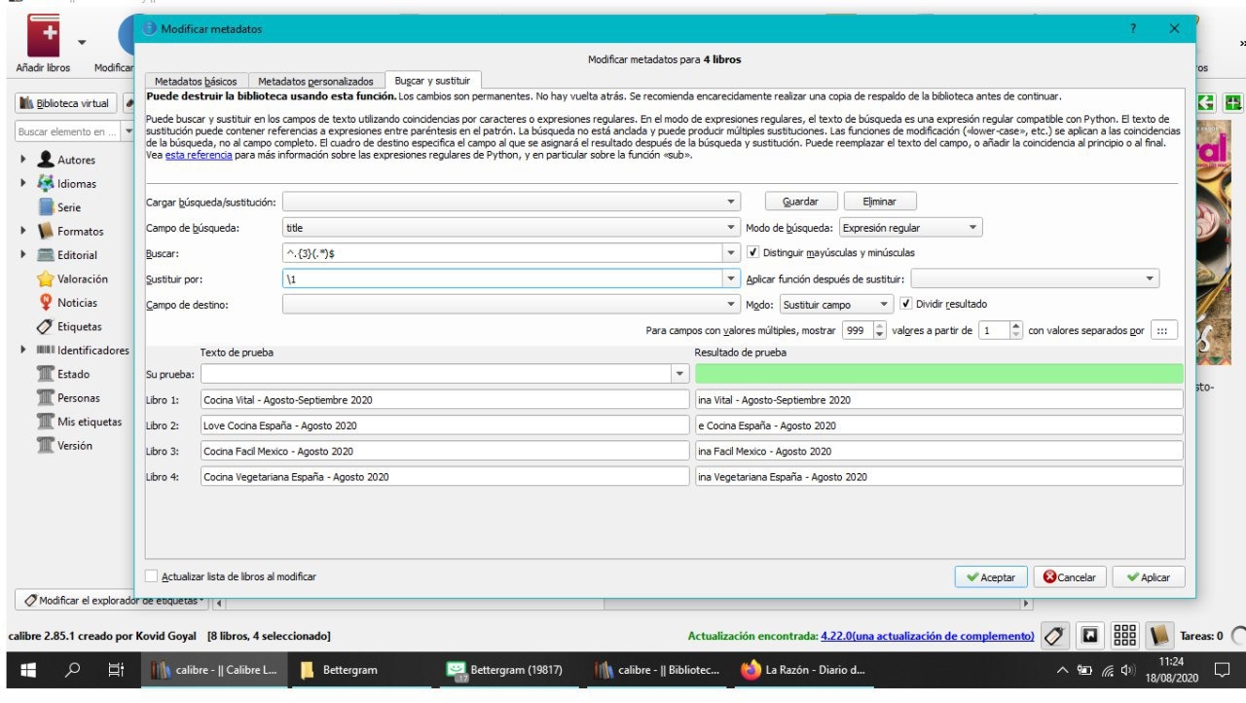
Task: Click the Aceptar button
Action: tap(991, 576)
